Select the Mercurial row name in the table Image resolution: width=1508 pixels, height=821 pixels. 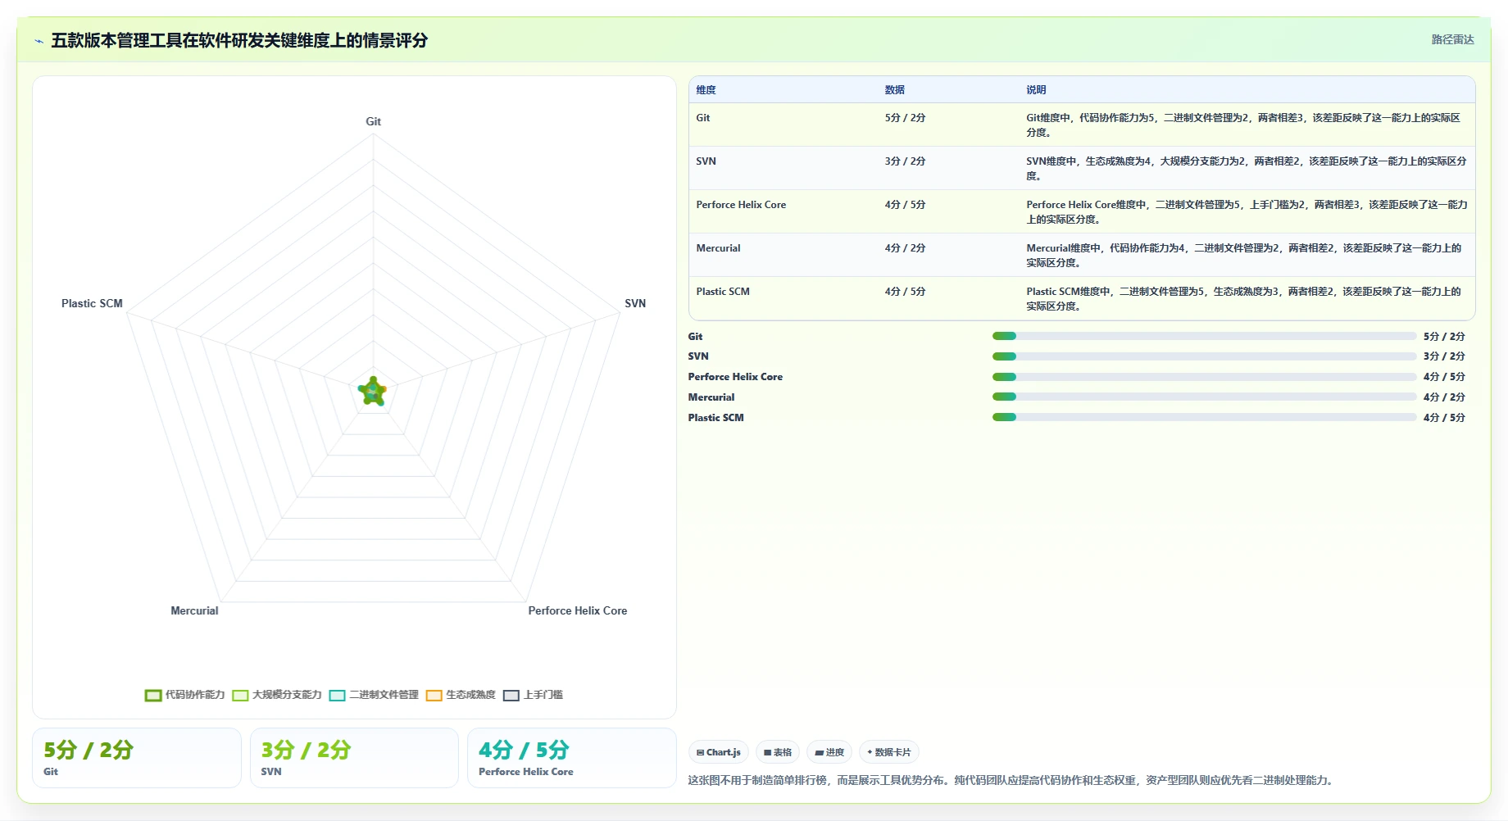[x=718, y=248]
